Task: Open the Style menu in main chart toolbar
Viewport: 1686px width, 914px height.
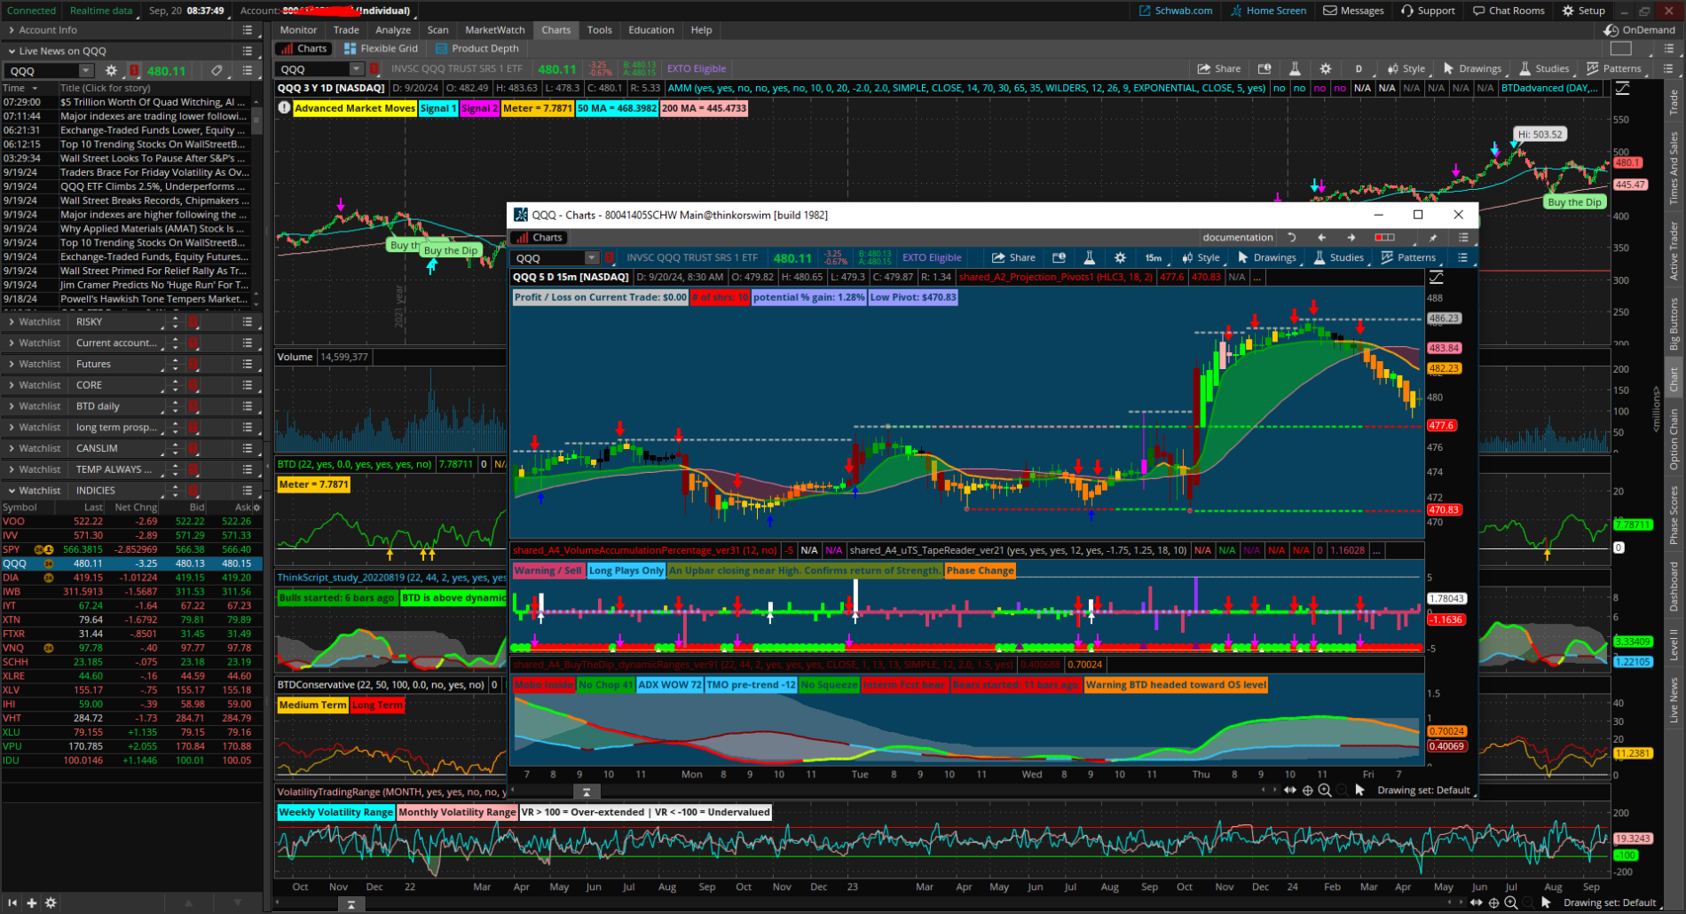Action: point(1406,68)
